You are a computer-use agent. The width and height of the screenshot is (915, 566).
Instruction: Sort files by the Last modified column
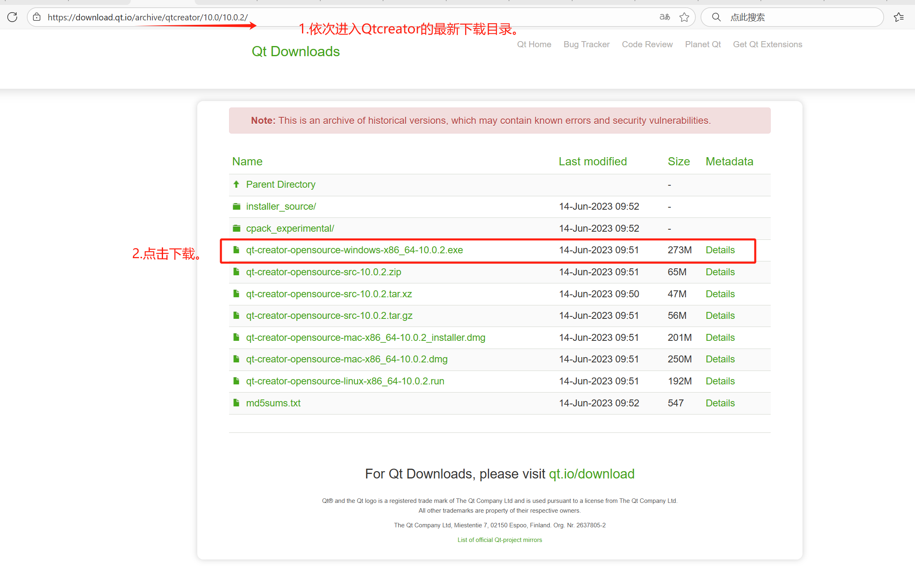[592, 161]
